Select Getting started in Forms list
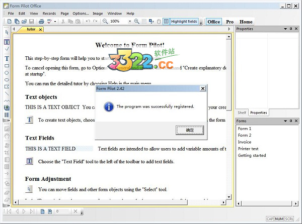302x224 pixels. coord(252,155)
